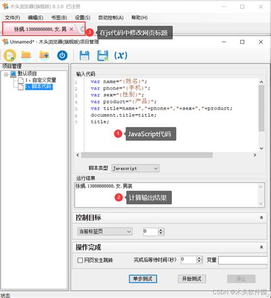Viewport: 271px width, 298px height.
Task: Click the 默认项目 computer icon
Action: [x=13, y=74]
